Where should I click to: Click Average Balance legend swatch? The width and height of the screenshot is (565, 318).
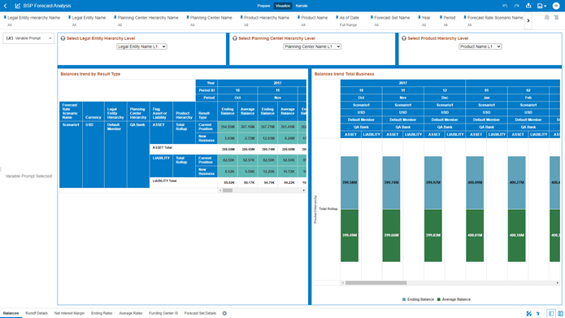(x=439, y=299)
